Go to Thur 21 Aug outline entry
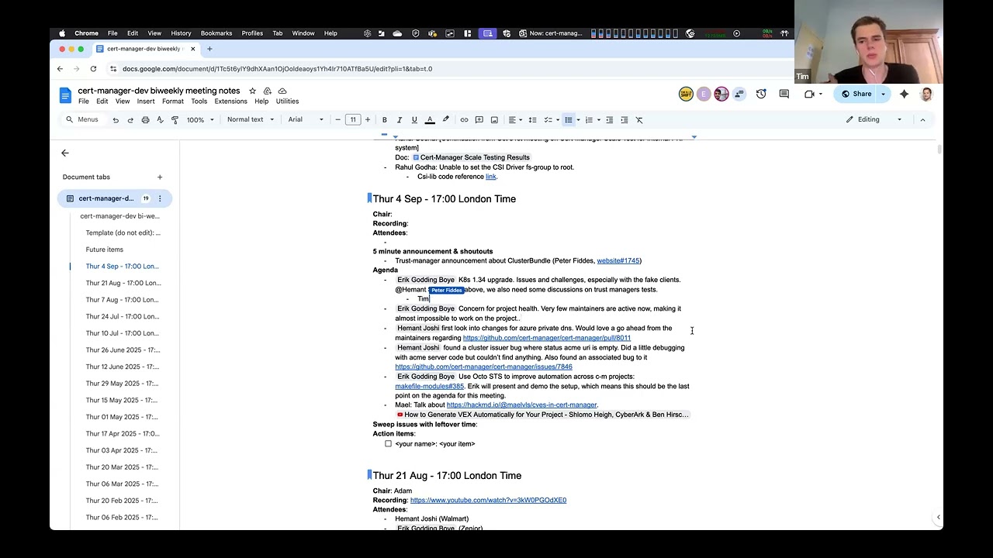 pyautogui.click(x=123, y=283)
